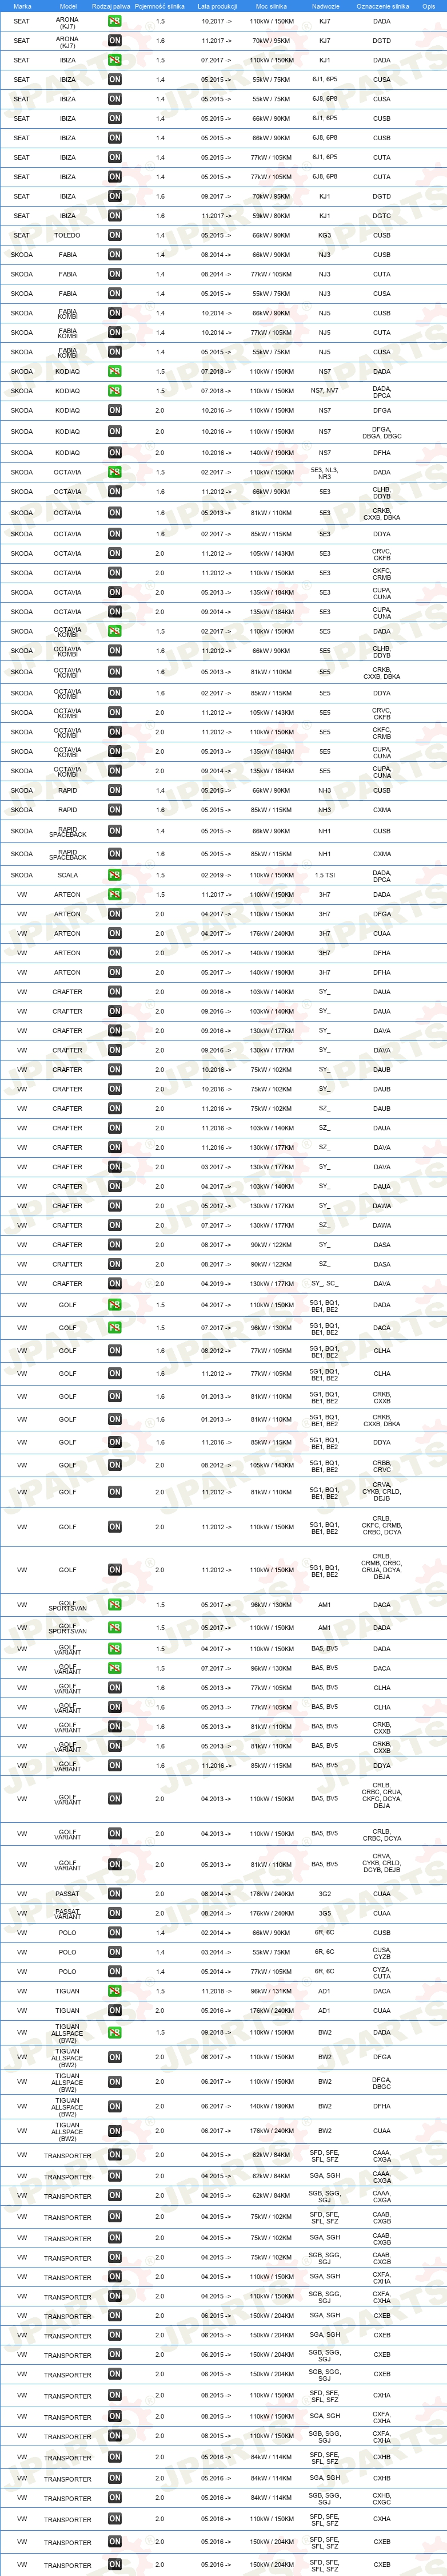Click ON icon in RAPID SPACEBACK 1.4 row
The height and width of the screenshot is (2576, 447).
115,831
